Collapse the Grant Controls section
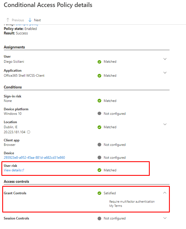Image resolution: width=186 pixels, height=229 pixels. click(165, 193)
